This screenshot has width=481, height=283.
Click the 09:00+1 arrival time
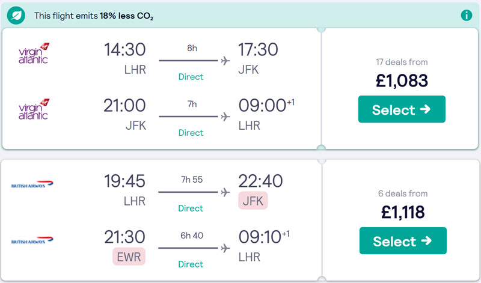click(x=266, y=106)
